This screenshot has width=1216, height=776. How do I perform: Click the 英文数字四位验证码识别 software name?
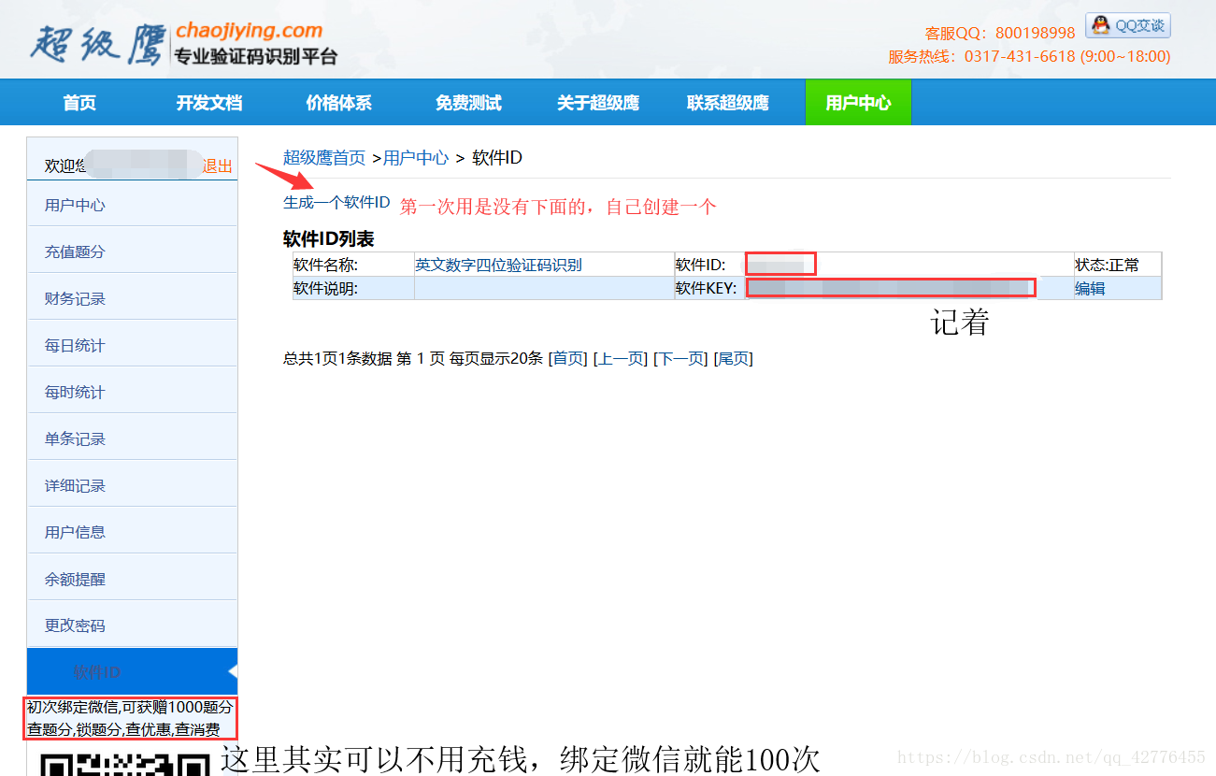coord(498,265)
